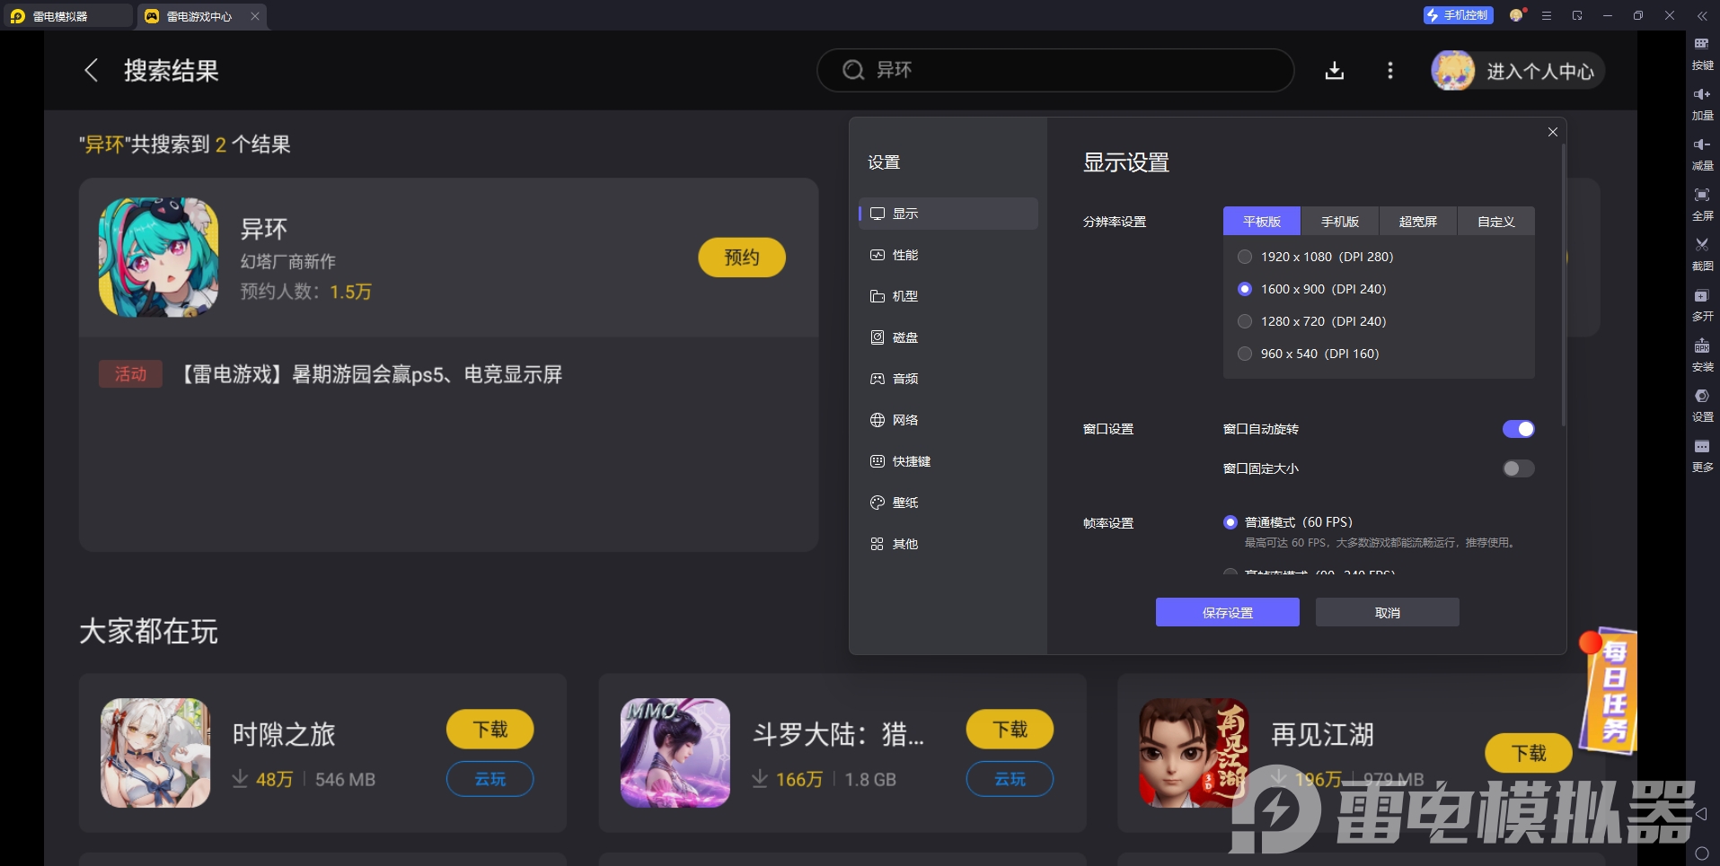Open the 按键 keymapping tool in sidebar
The width and height of the screenshot is (1720, 866).
point(1702,54)
